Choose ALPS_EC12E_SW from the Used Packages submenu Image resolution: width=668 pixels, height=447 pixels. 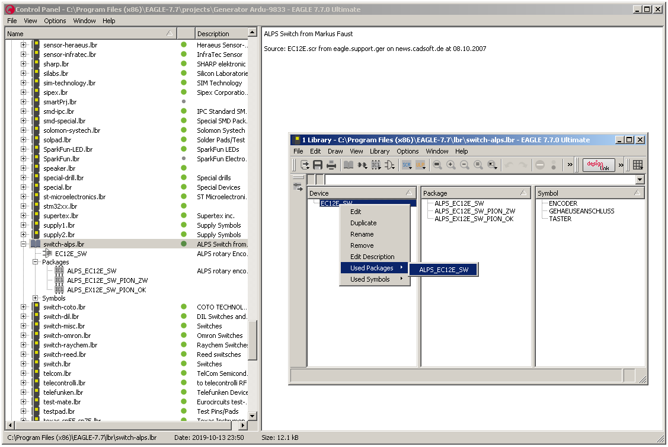click(443, 270)
